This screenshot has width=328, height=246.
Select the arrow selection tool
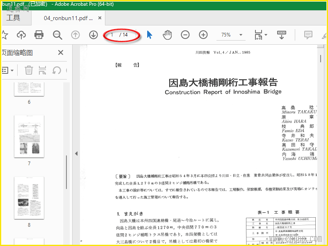[x=149, y=35]
